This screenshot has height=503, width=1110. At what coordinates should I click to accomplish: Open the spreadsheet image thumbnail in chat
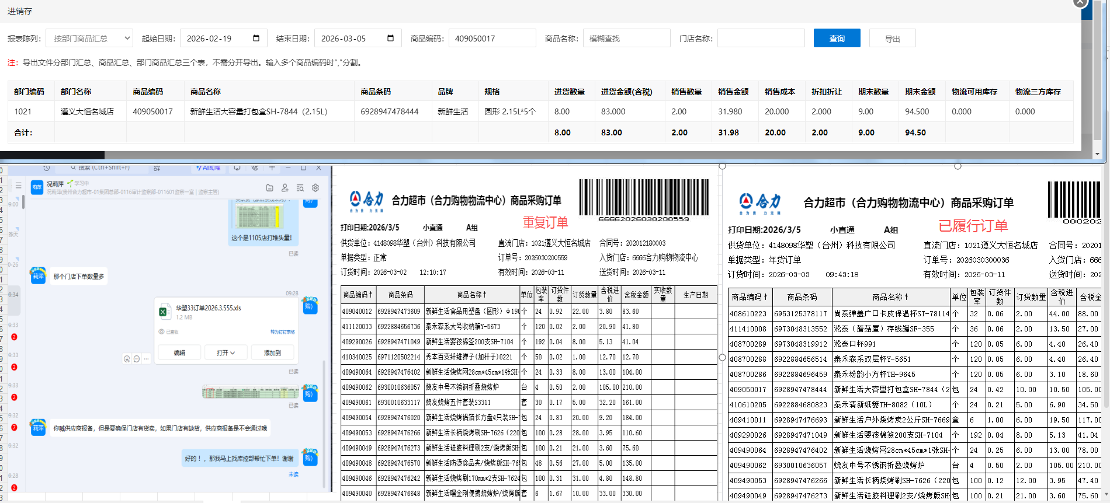(x=250, y=393)
